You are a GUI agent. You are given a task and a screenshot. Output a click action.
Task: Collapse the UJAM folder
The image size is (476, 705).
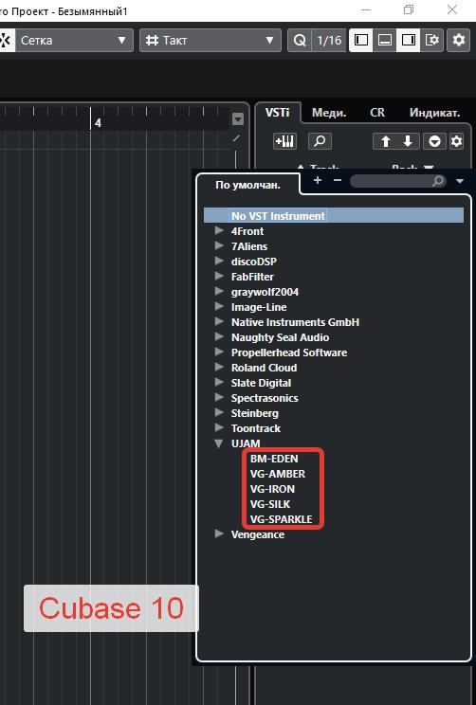219,443
